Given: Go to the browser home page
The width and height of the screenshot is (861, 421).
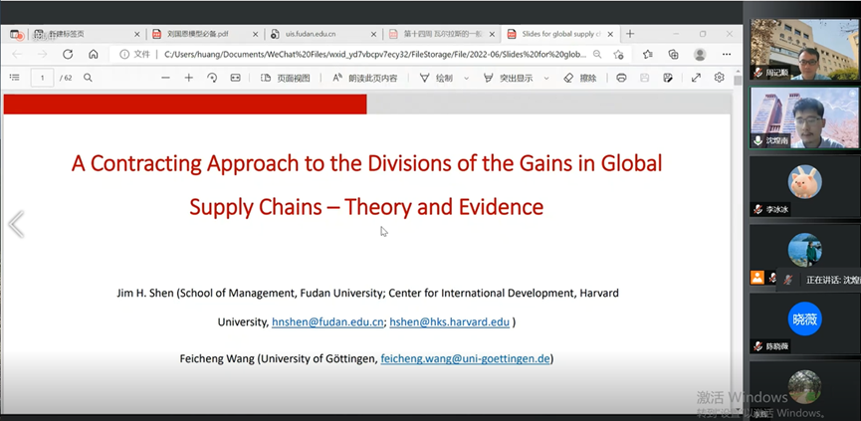Looking at the screenshot, I should [94, 54].
